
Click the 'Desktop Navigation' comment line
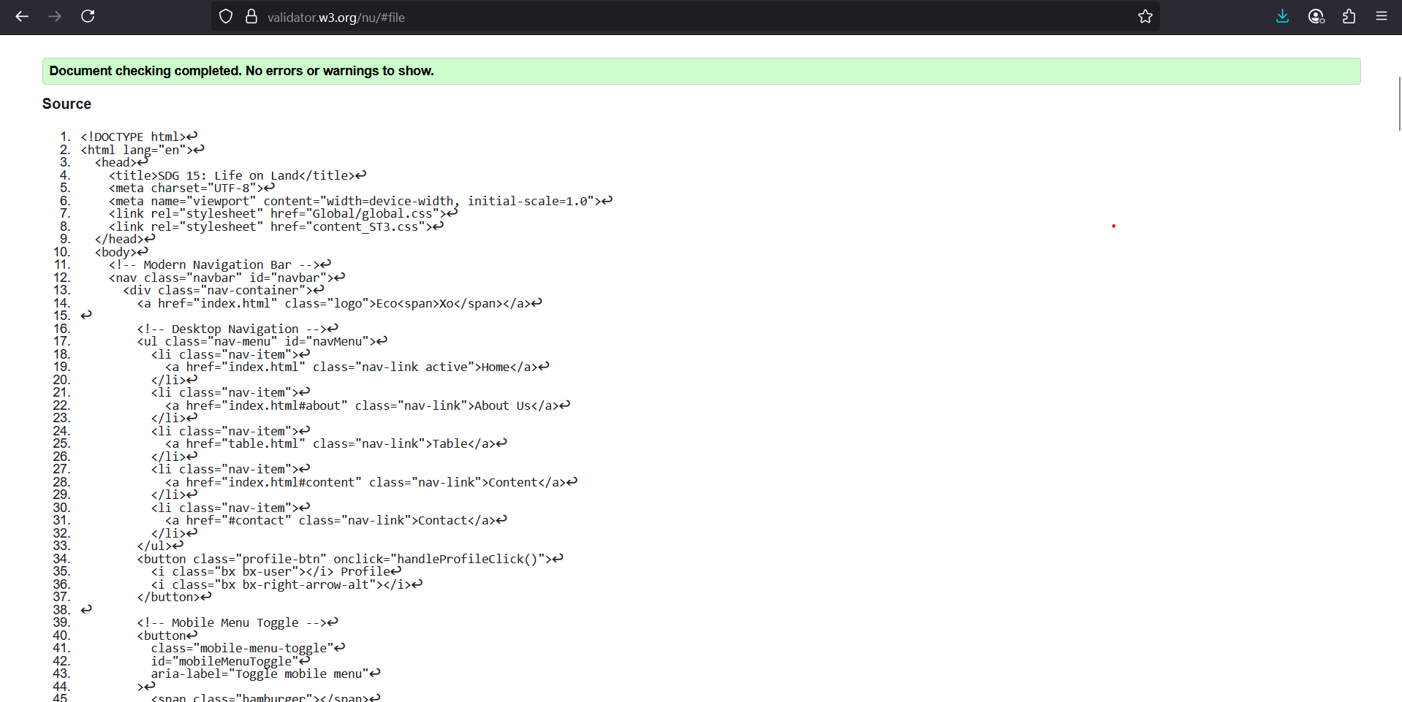point(238,329)
